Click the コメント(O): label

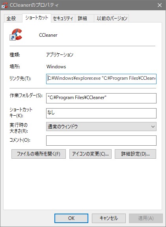pos(20,140)
